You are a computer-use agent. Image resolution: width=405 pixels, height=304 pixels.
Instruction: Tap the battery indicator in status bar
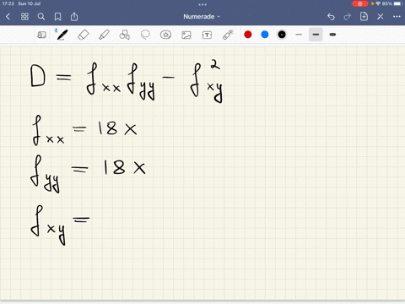[x=398, y=3]
